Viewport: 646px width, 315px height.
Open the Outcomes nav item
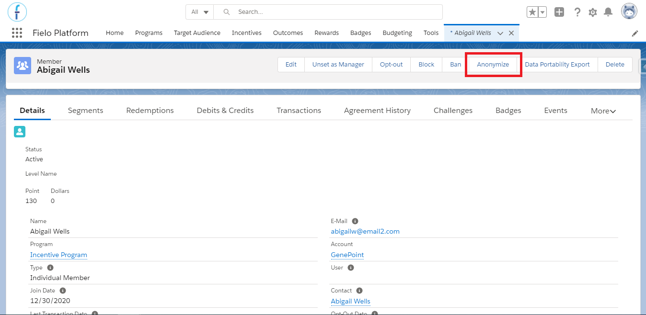click(x=288, y=33)
